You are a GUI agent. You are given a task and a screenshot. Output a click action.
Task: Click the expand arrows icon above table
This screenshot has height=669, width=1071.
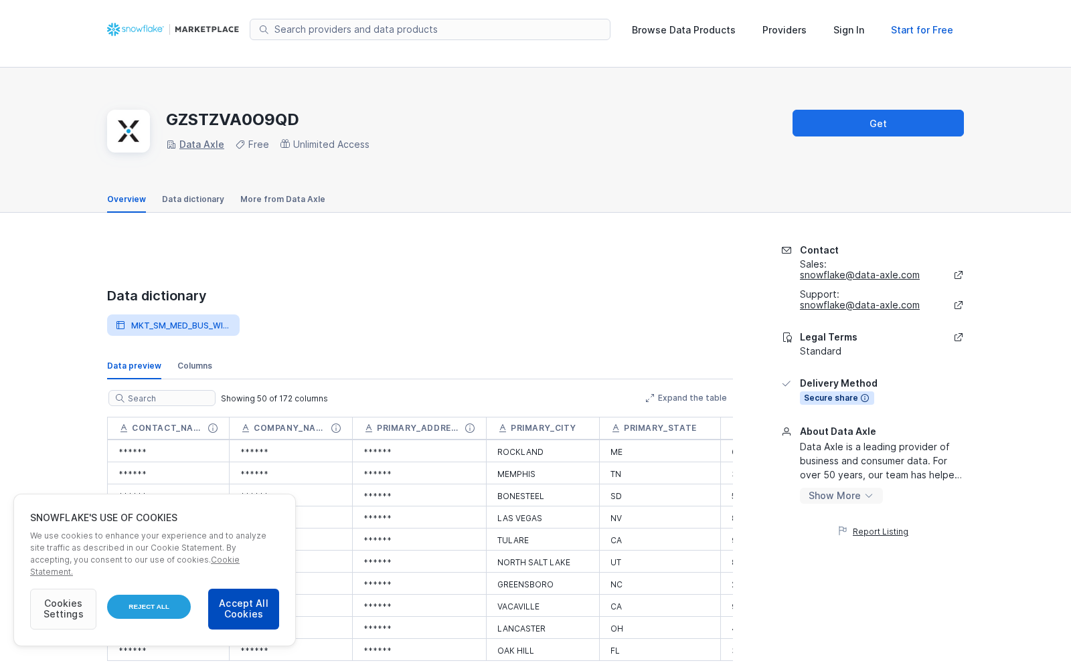pyautogui.click(x=650, y=398)
